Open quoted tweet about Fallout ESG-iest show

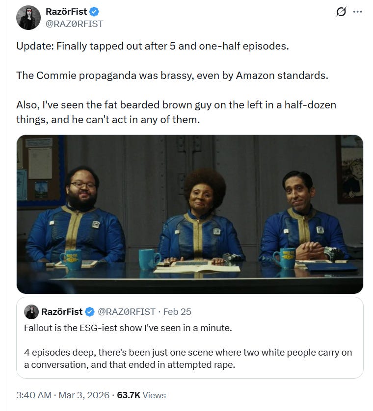coord(189,337)
